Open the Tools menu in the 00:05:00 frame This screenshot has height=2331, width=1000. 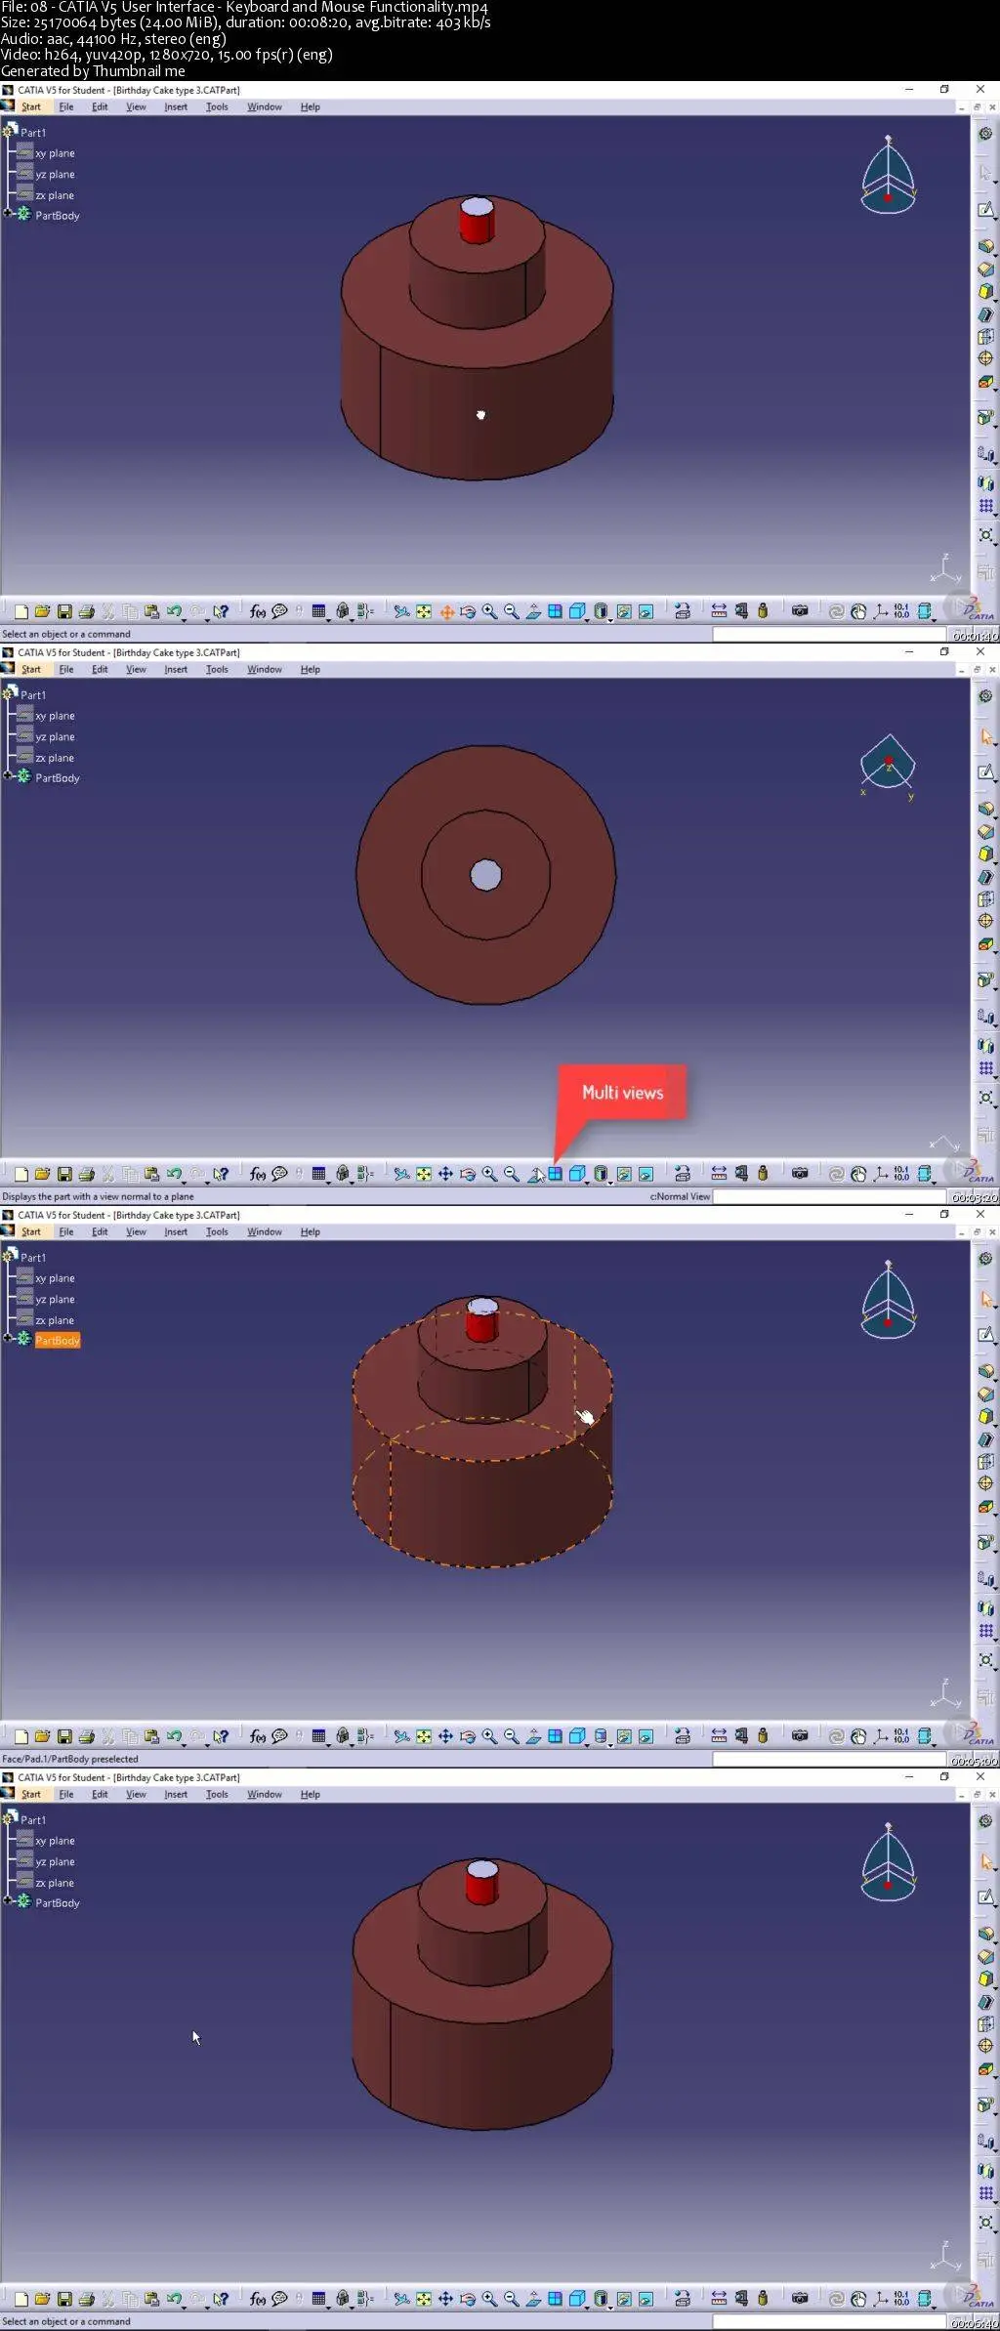217,1232
